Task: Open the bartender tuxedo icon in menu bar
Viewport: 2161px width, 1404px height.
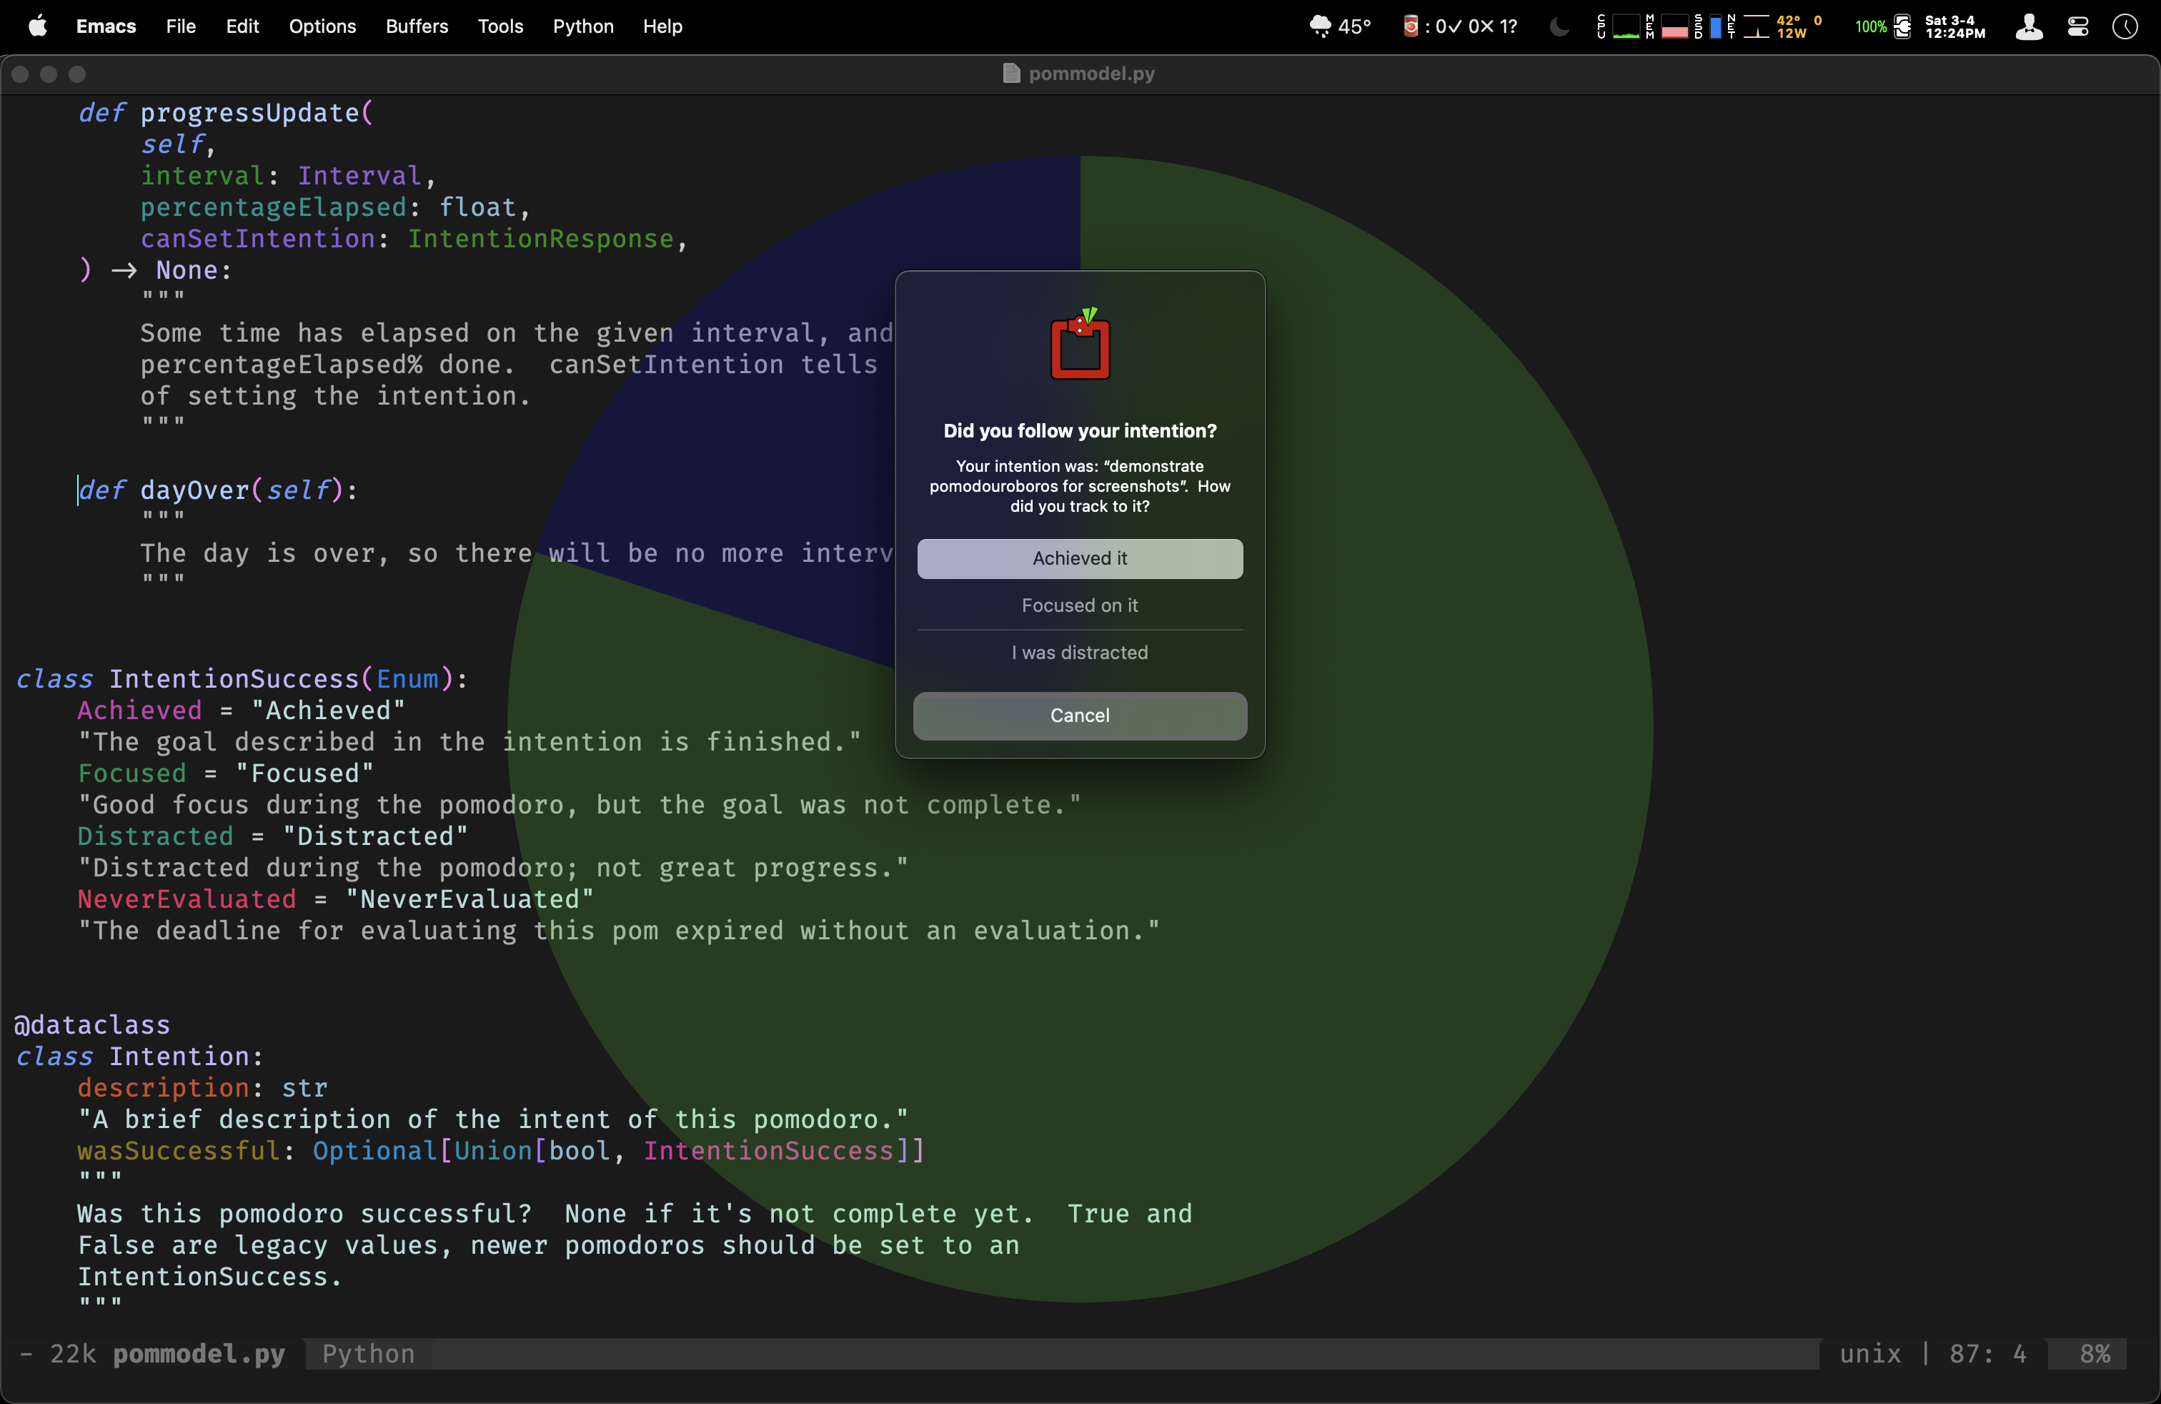Action: click(x=2028, y=26)
